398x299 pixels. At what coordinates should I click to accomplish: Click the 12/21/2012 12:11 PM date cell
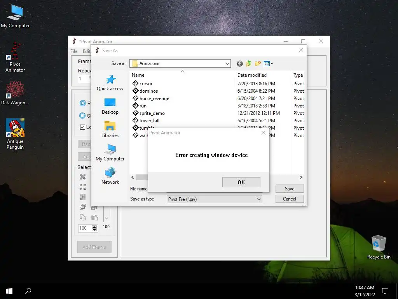pyautogui.click(x=258, y=113)
